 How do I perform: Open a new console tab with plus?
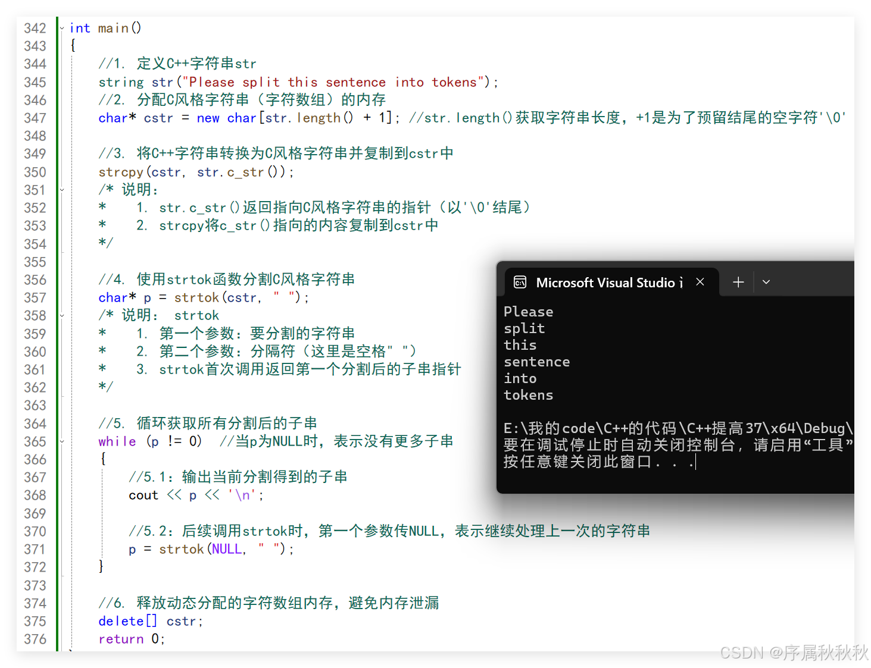[738, 282]
